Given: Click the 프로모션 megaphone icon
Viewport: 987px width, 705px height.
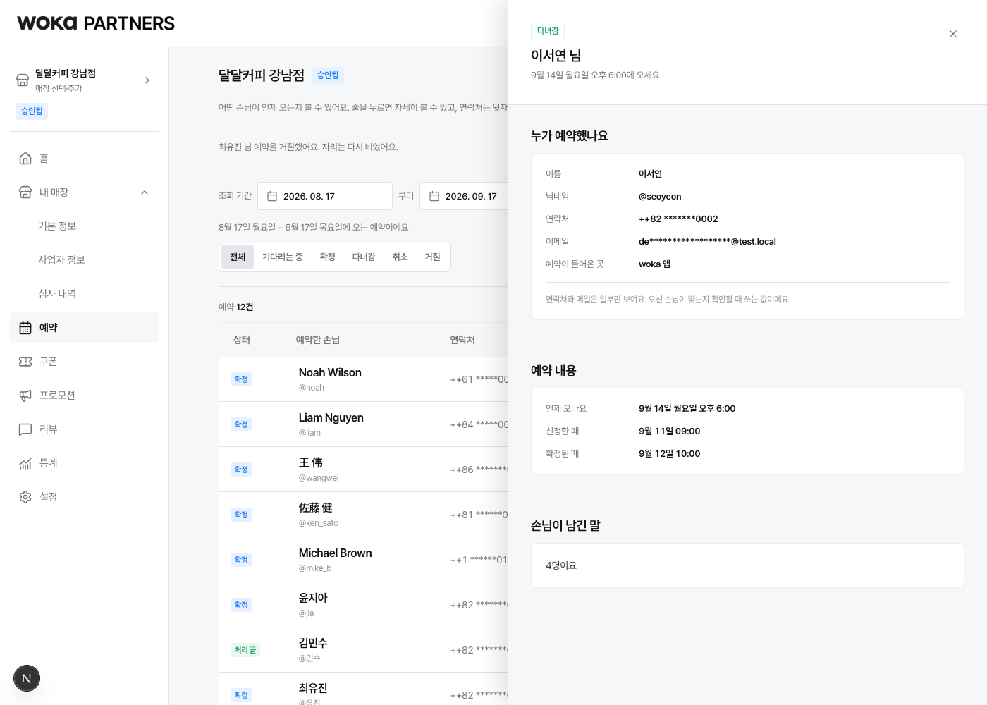Looking at the screenshot, I should click(25, 396).
